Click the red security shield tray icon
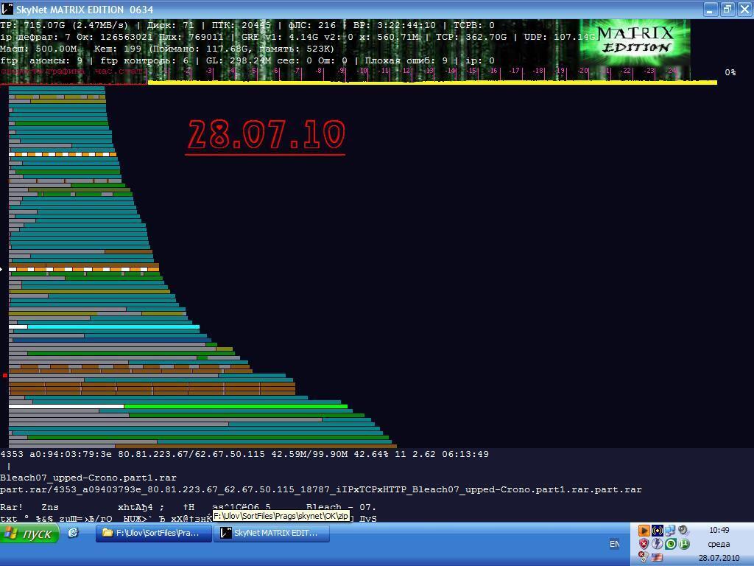This screenshot has width=754, height=566. coord(644,544)
